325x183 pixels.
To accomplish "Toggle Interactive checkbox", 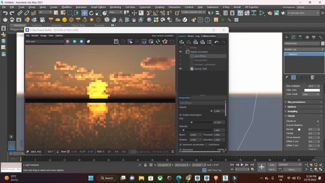I will 180,149.
